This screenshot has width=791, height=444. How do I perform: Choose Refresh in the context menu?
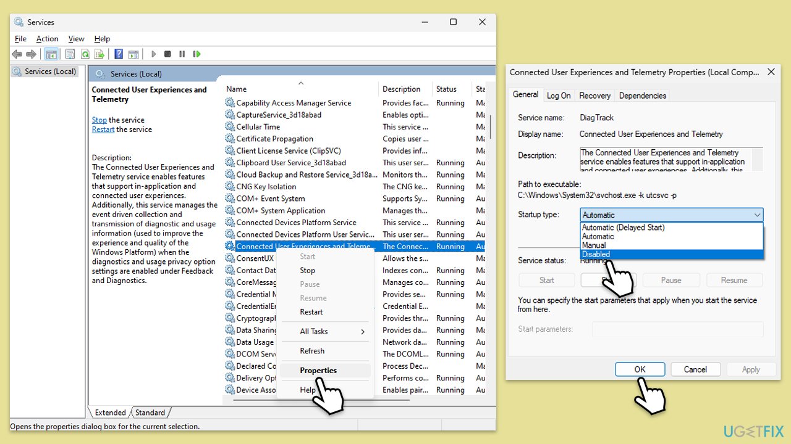coord(325,351)
